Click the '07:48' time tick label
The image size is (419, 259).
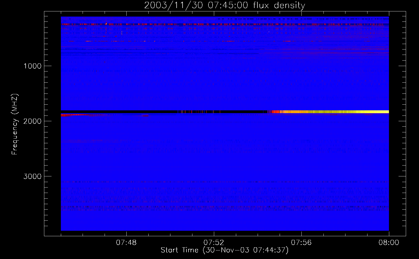126,243
